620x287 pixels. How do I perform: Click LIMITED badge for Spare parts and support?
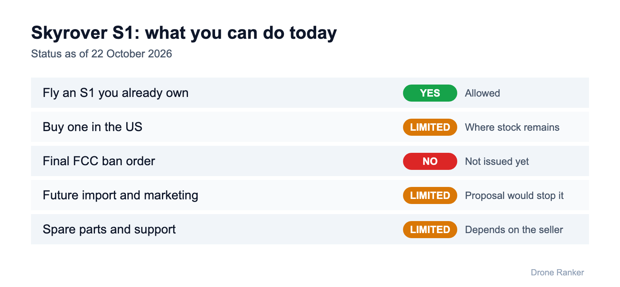tap(430, 230)
